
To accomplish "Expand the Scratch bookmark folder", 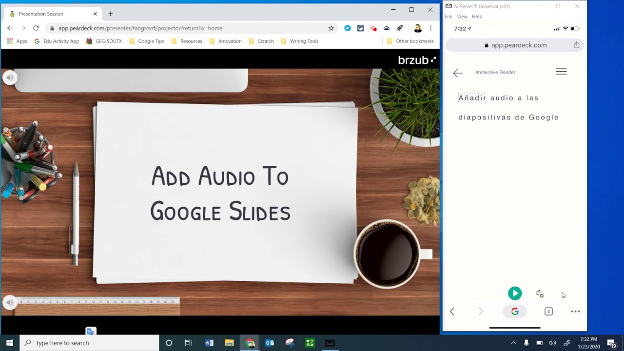I will click(261, 41).
